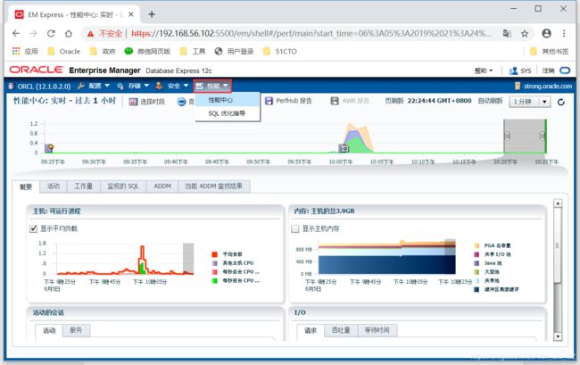
Task: Bookmark the page with star icon
Action: [524, 34]
